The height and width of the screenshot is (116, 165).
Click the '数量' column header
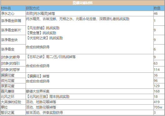159,8
